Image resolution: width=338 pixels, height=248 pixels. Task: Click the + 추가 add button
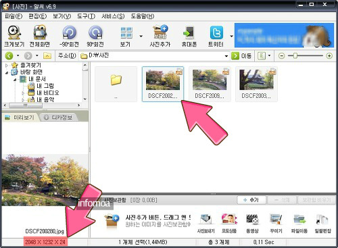coord(251,200)
